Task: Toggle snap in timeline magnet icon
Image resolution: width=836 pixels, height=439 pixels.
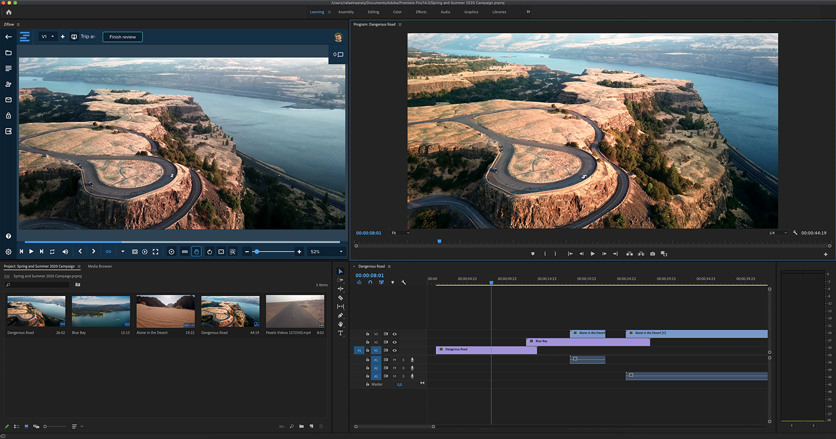Action: (x=370, y=282)
